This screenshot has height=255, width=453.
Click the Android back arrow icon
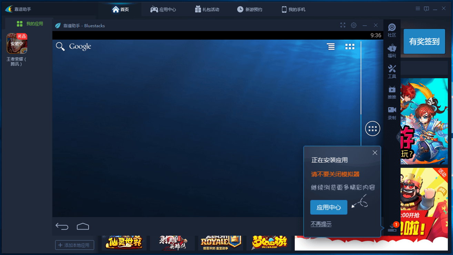pos(62,226)
